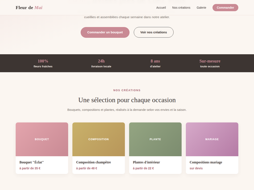Select the Voir nos créations button
Screen dimensions: 254x190
(154, 32)
